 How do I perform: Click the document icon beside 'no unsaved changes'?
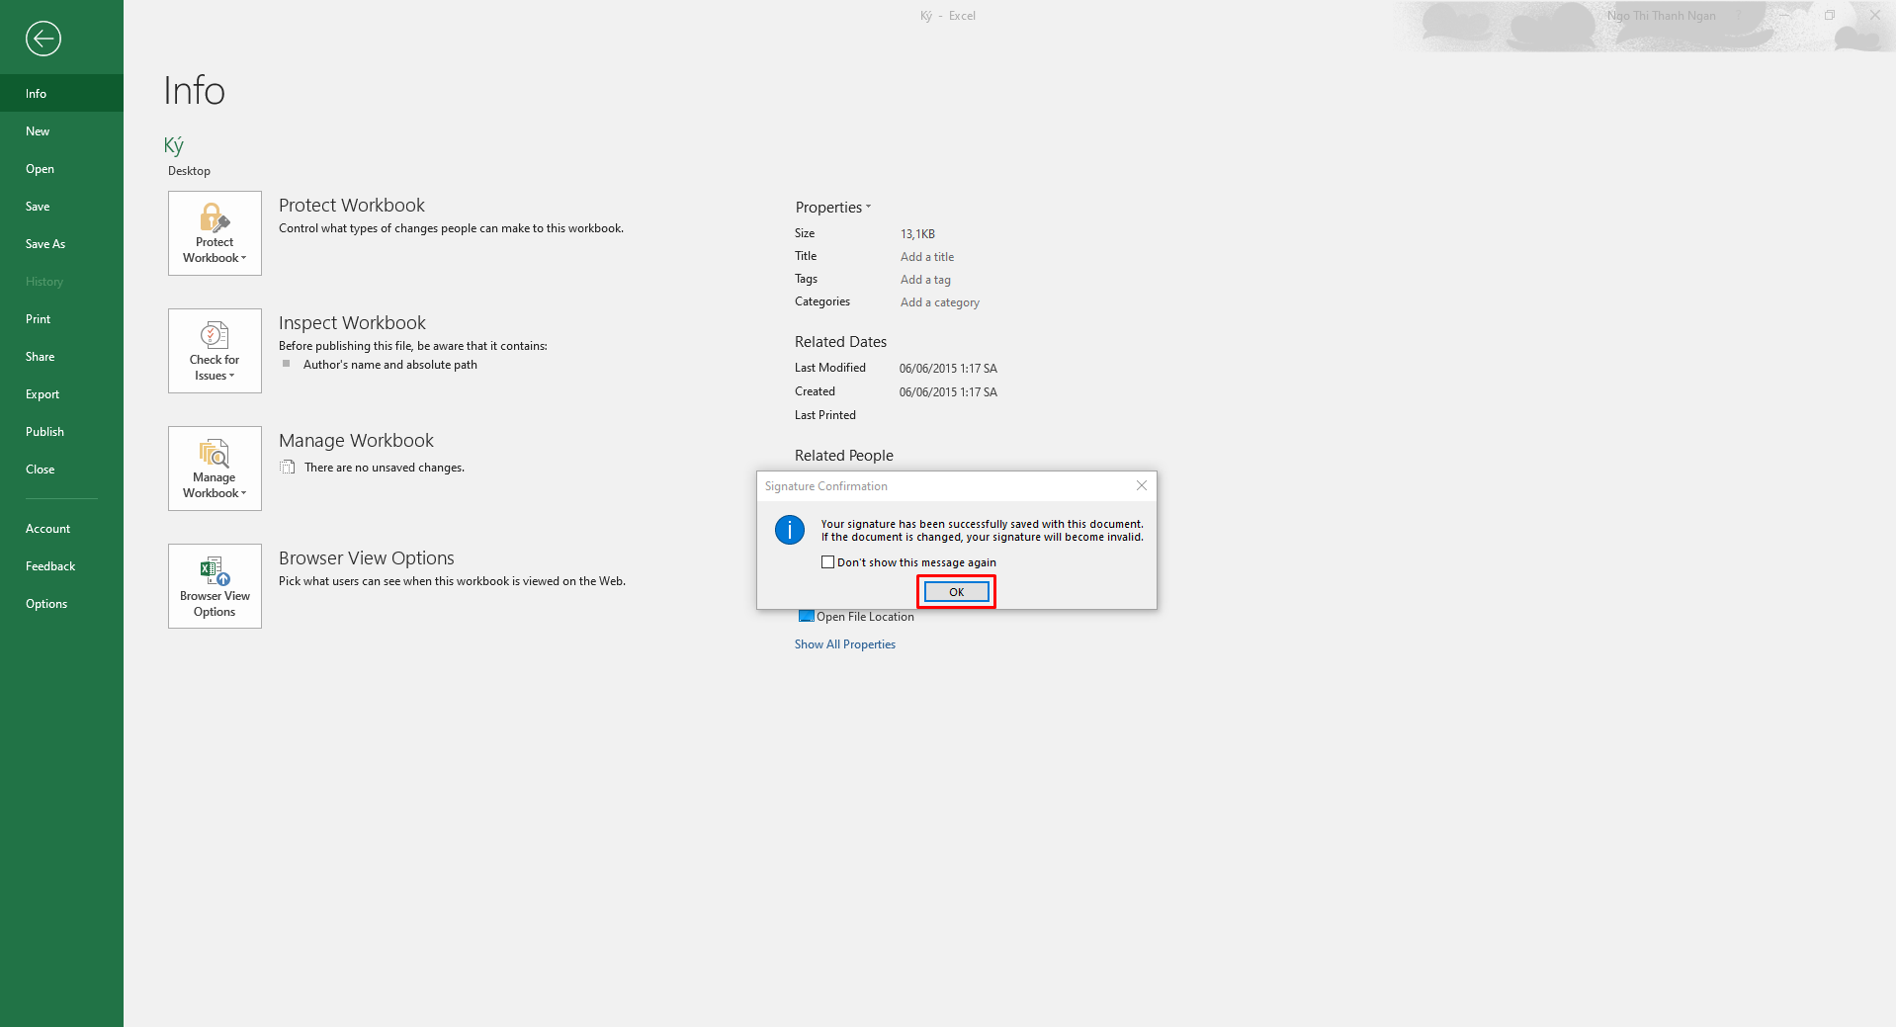point(287,467)
